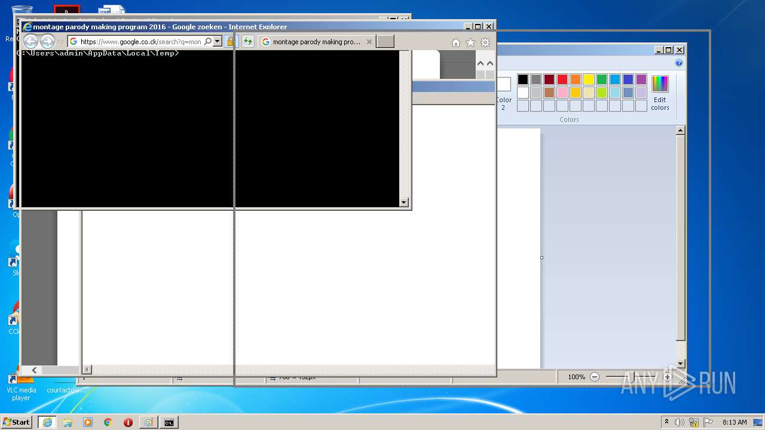Image resolution: width=765 pixels, height=430 pixels.
Task: Click the volume speaker tray icon
Action: click(x=680, y=422)
